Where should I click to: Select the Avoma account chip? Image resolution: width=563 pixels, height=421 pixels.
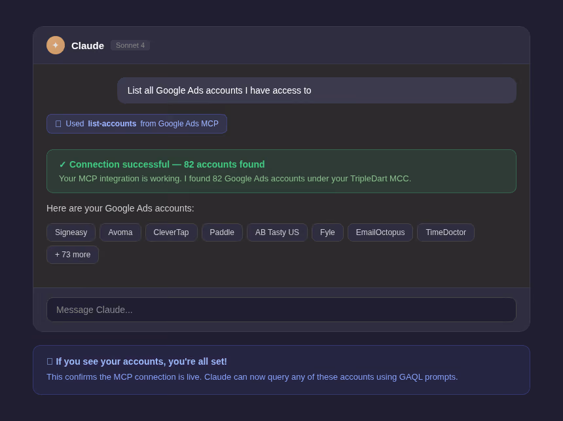(x=120, y=232)
